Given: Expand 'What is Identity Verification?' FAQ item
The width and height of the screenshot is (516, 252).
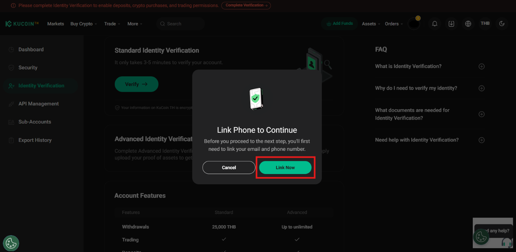Looking at the screenshot, I should click(481, 66).
